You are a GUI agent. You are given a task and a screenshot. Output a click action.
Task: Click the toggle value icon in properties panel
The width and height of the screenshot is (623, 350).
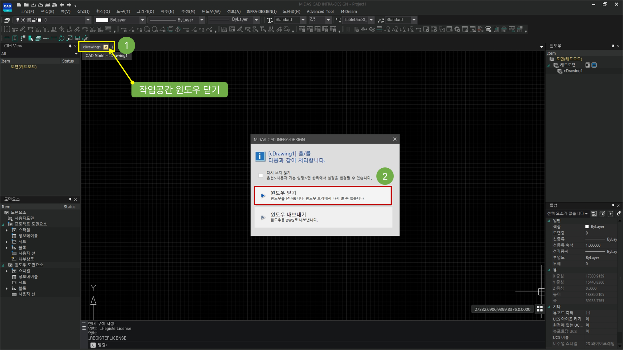click(x=602, y=213)
